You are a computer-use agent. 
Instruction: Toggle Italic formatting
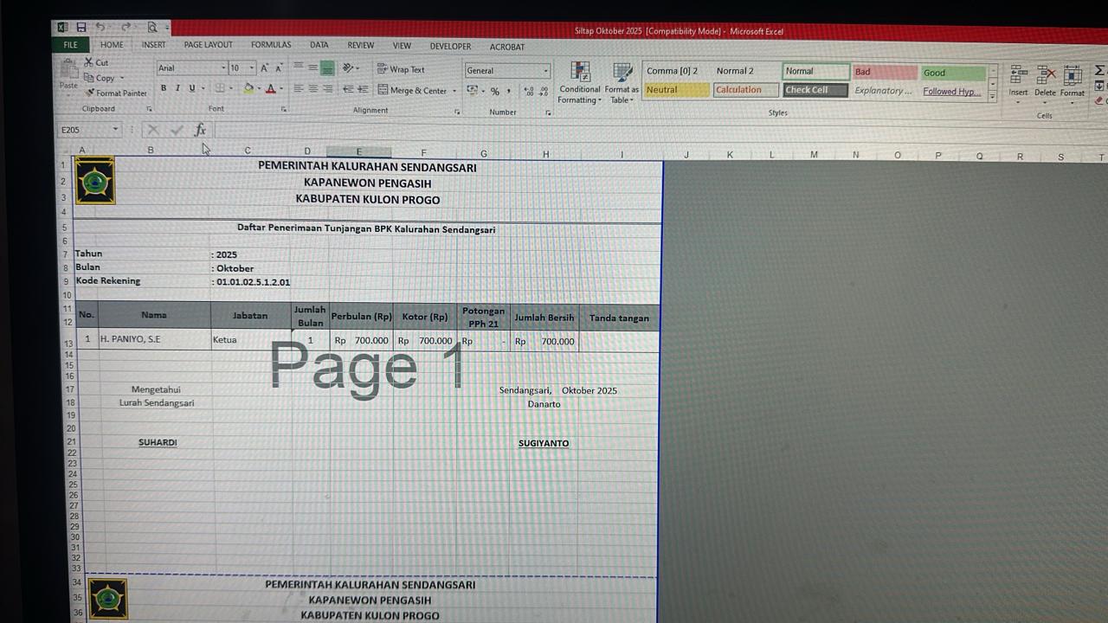(177, 88)
